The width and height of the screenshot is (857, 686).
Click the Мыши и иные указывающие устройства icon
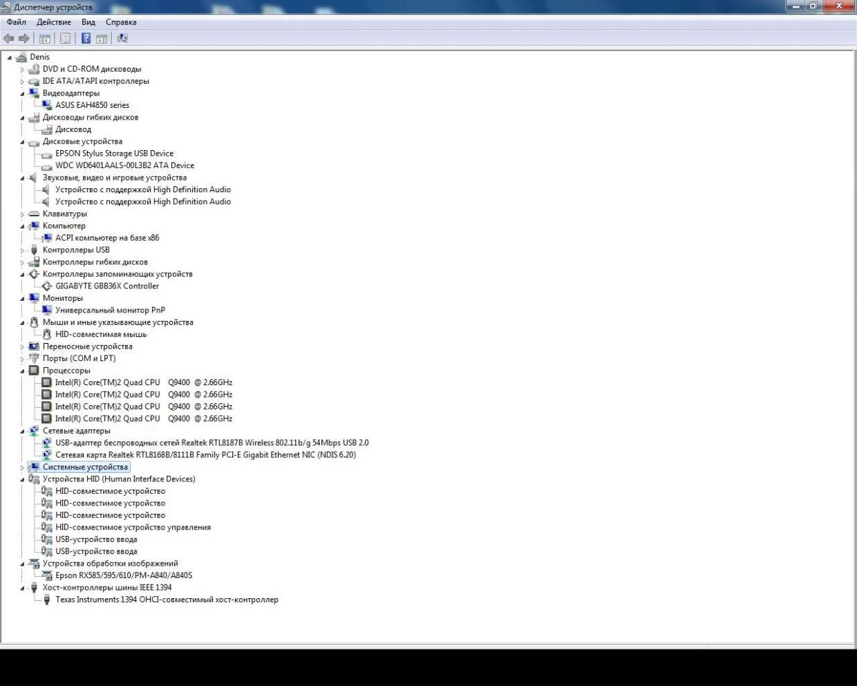click(34, 322)
